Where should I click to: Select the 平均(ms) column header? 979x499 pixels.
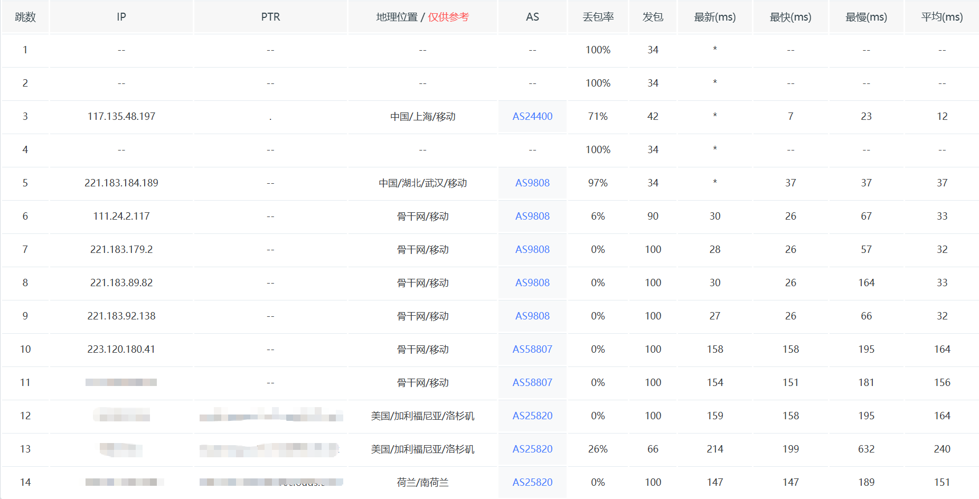(x=942, y=17)
